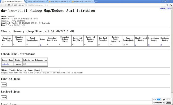Click 'none' under Running Jobs
173x105 pixels.
tap(4, 85)
